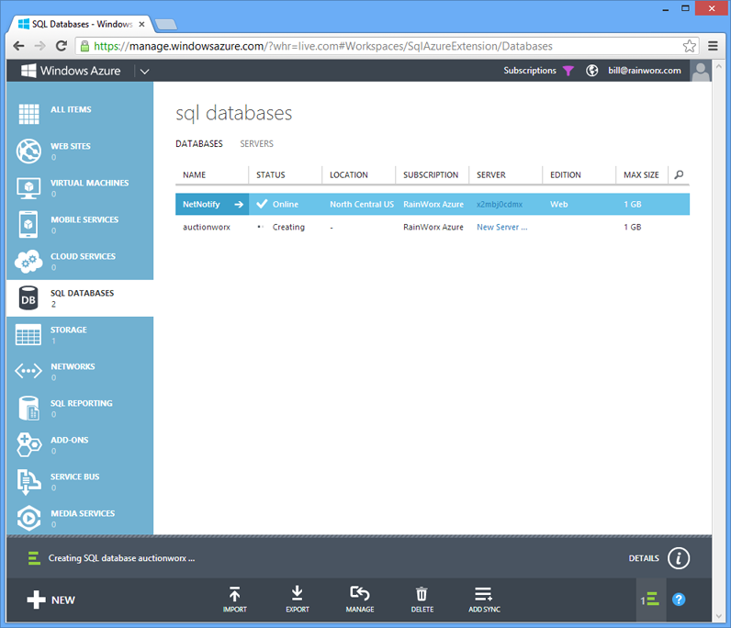Sort by Status column header
Image resolution: width=731 pixels, height=628 pixels.
(x=270, y=174)
